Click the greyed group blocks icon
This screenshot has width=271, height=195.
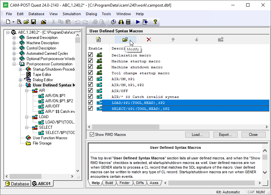pos(221,40)
